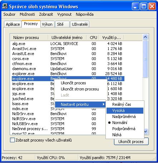The height and width of the screenshot is (163, 158).
Task: Select the mdm.exe process
Action: [x=20, y=109]
